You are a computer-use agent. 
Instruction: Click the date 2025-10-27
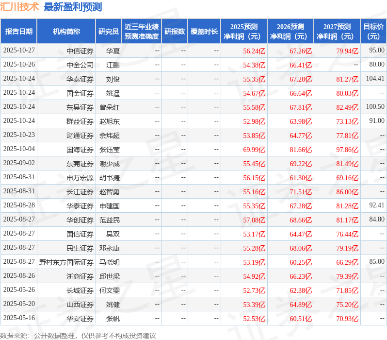(19, 51)
